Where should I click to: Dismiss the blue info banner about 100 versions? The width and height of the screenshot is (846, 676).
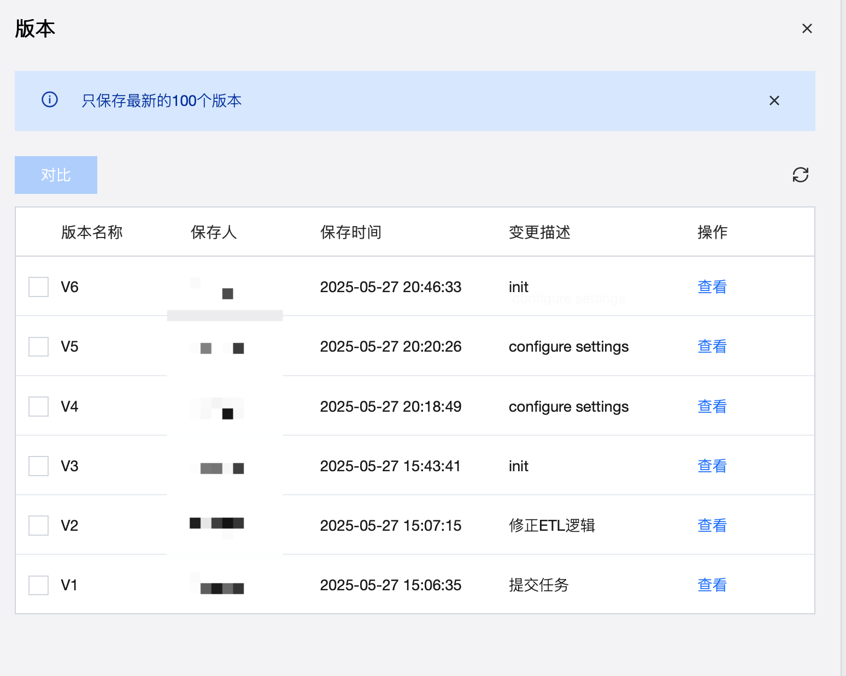coord(774,100)
